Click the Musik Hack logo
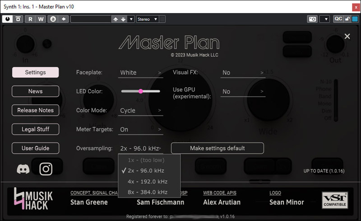The height and width of the screenshot is (221, 361). [x=33, y=198]
